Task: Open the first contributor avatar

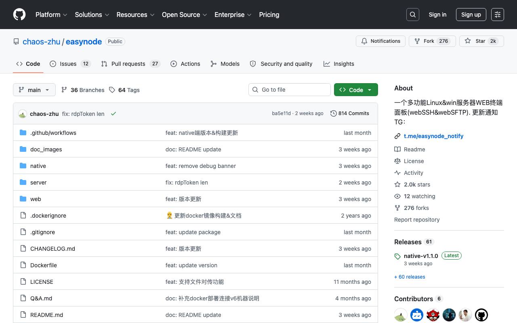Action: pos(401,315)
